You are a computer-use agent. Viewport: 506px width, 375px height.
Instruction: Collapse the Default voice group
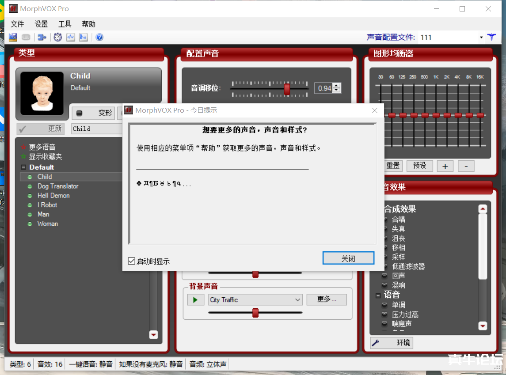coord(23,167)
